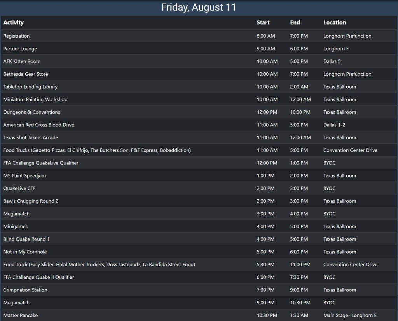Select Blind Quake Round 1

tap(26, 239)
